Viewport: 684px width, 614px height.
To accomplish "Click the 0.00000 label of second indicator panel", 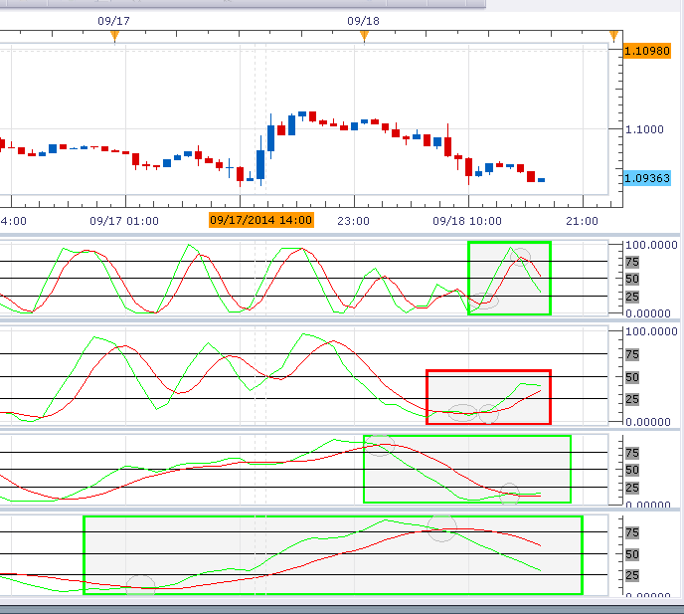I will [648, 422].
